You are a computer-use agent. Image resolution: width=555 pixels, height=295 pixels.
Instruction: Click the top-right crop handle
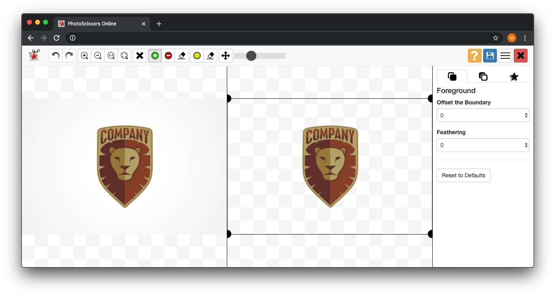(x=430, y=98)
